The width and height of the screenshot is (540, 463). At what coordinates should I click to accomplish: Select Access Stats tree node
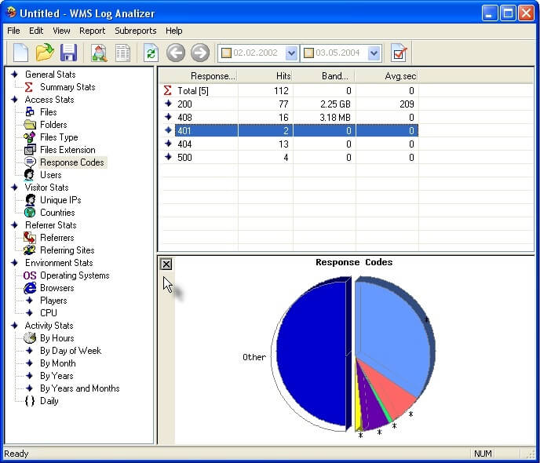pyautogui.click(x=49, y=100)
